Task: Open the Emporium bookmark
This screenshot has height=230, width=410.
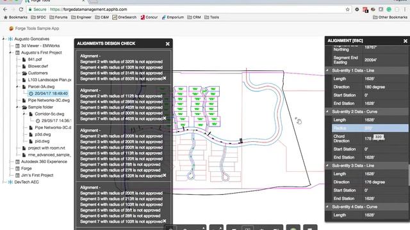Action: pyautogui.click(x=172, y=17)
